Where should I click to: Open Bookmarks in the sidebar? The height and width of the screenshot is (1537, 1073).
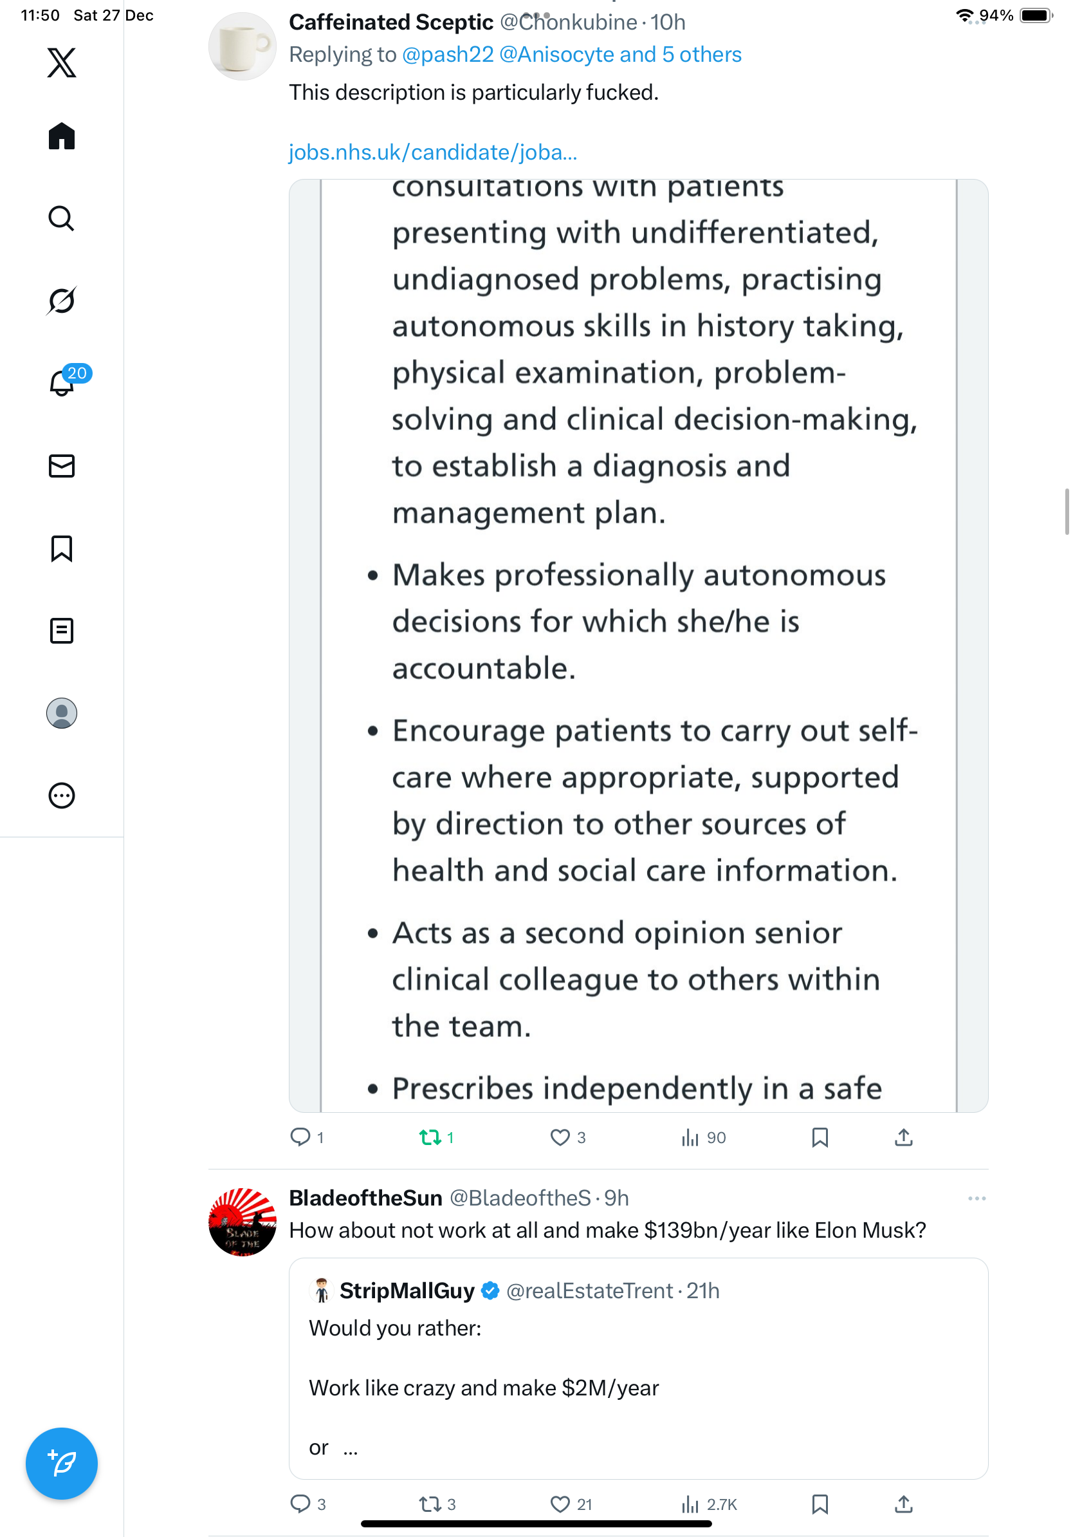(62, 548)
